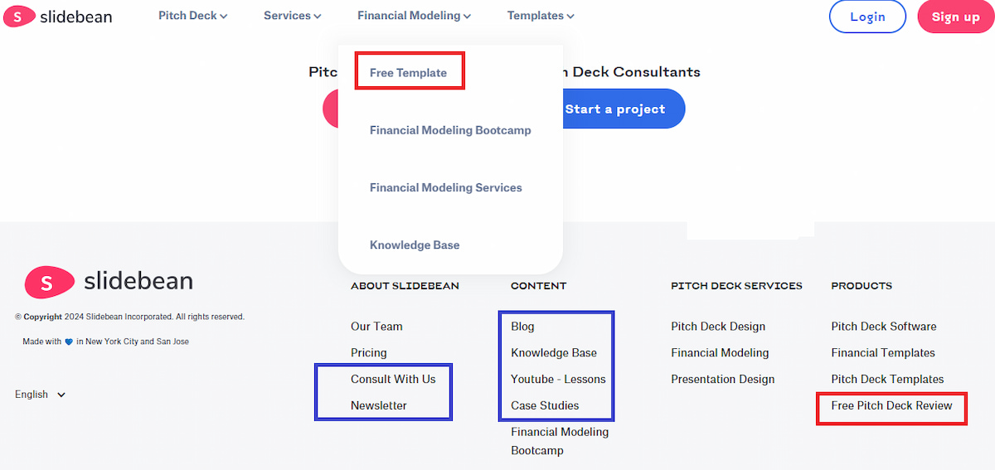Expand the Pitch Deck menu
This screenshot has width=995, height=470.
coord(192,16)
